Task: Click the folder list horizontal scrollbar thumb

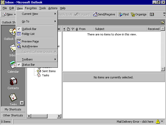Action: [39, 116]
